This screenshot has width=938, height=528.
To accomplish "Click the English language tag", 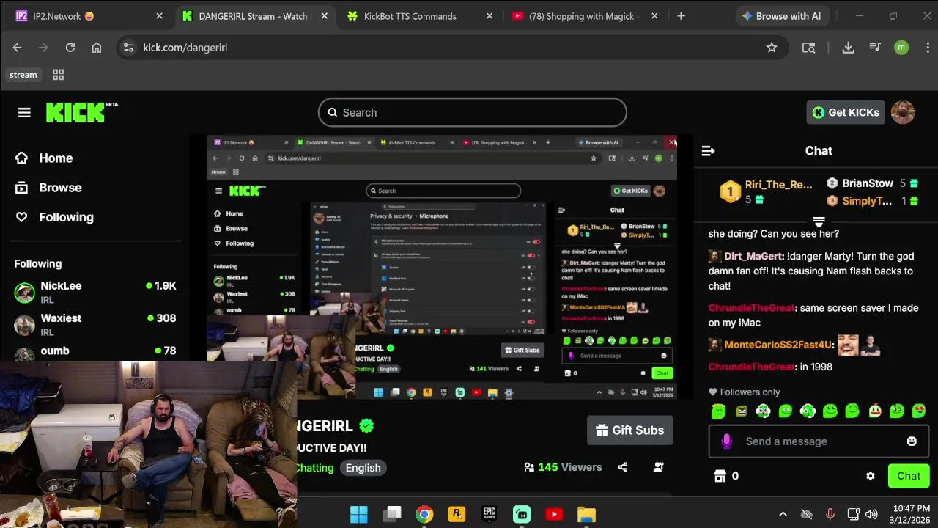I will pos(363,468).
